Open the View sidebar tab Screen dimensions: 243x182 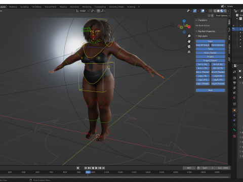click(229, 38)
